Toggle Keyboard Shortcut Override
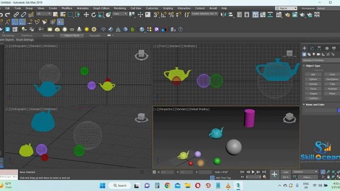Image resolution: width=340 pixels, height=191 pixels. (x=148, y=15)
